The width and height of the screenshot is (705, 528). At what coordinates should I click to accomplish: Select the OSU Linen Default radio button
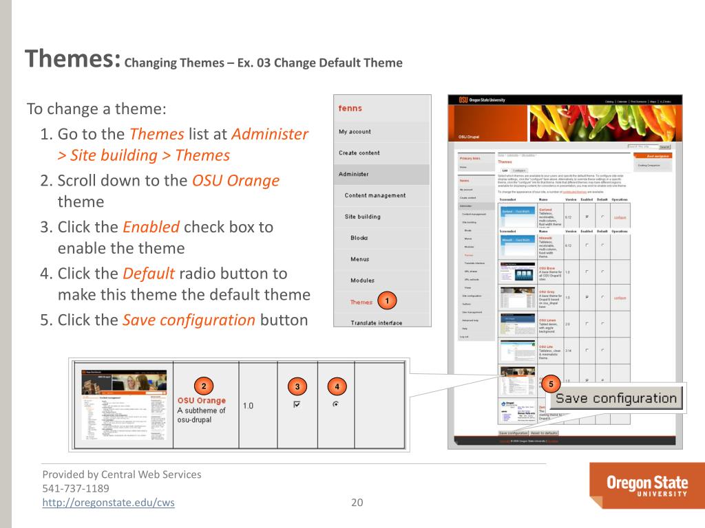pos(602,323)
